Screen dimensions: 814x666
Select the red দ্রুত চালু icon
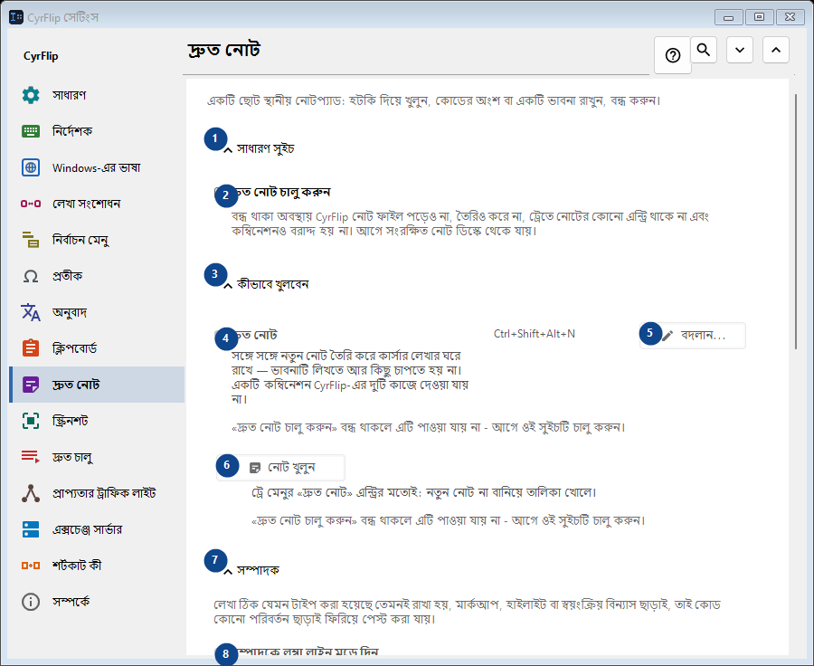click(x=31, y=457)
